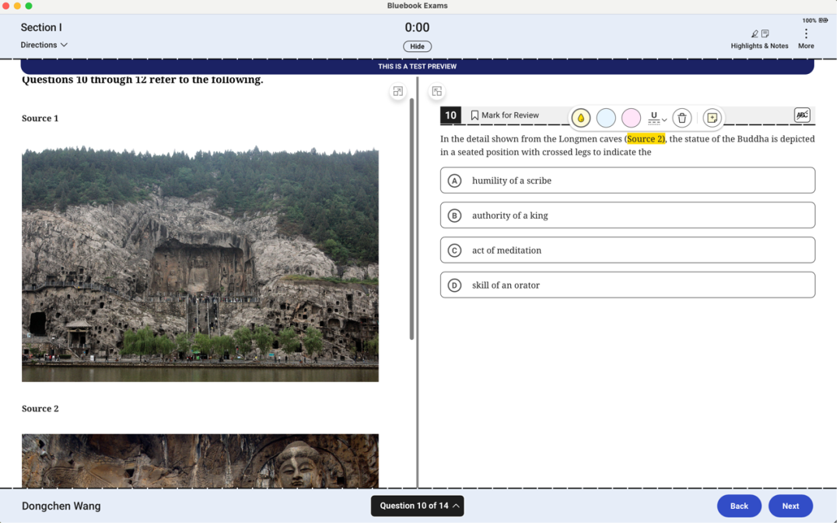
Task: Click the Section I heading
Action: [x=41, y=27]
